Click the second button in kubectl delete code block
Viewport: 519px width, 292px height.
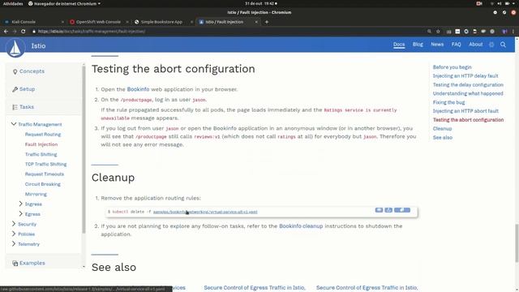[x=388, y=210]
